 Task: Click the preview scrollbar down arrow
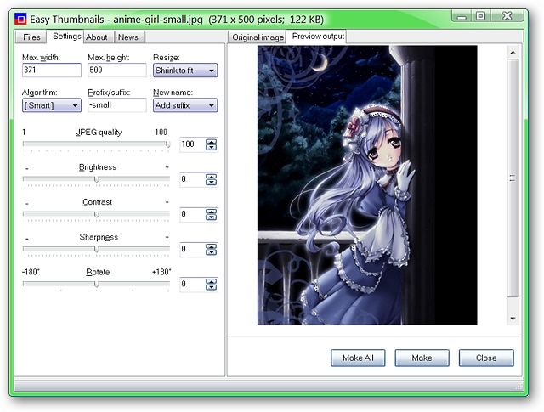(513, 319)
